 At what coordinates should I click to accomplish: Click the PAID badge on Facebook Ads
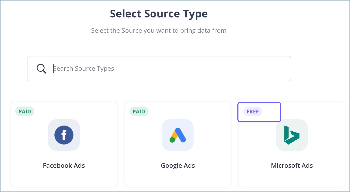pos(25,111)
